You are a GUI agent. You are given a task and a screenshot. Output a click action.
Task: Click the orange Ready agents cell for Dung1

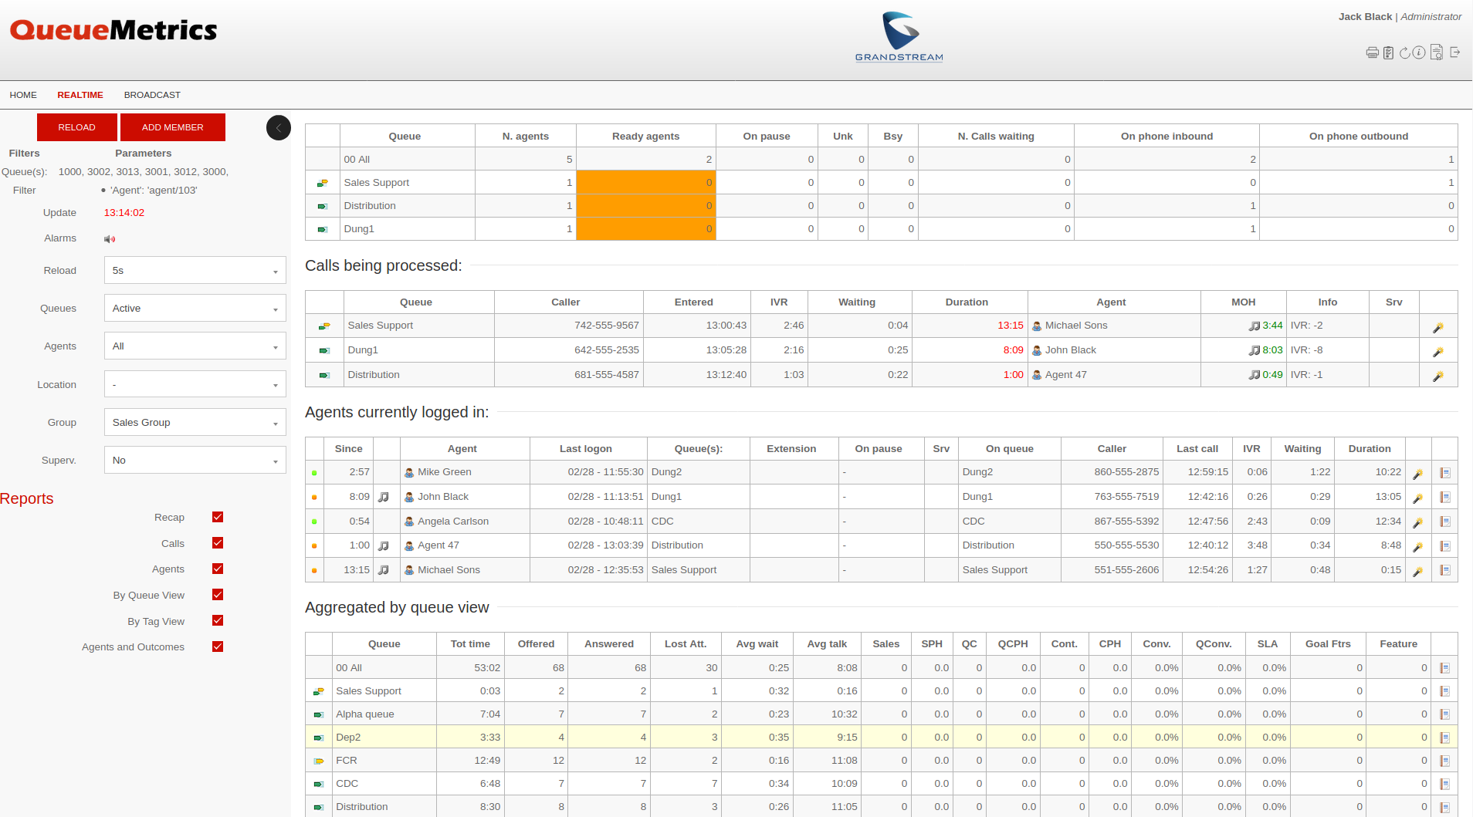point(646,229)
